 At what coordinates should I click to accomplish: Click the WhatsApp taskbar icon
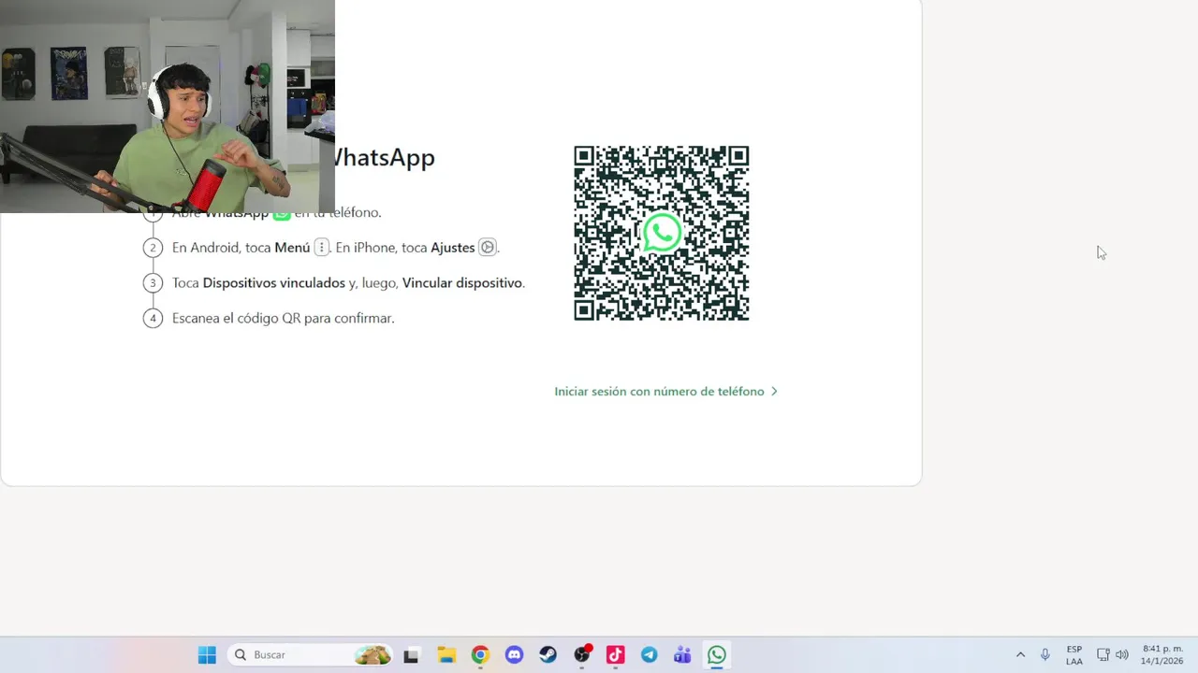[x=717, y=655]
